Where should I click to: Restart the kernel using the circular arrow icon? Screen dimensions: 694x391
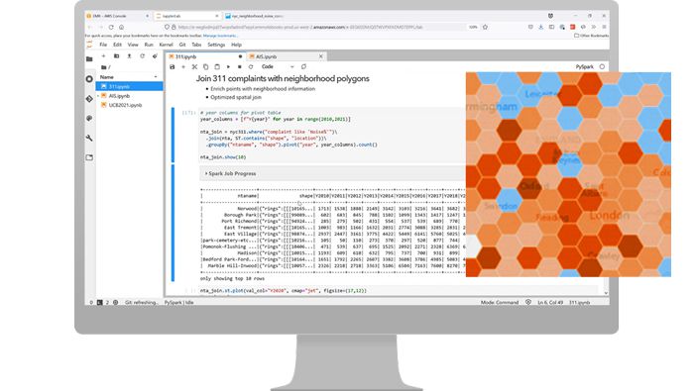[x=251, y=66]
